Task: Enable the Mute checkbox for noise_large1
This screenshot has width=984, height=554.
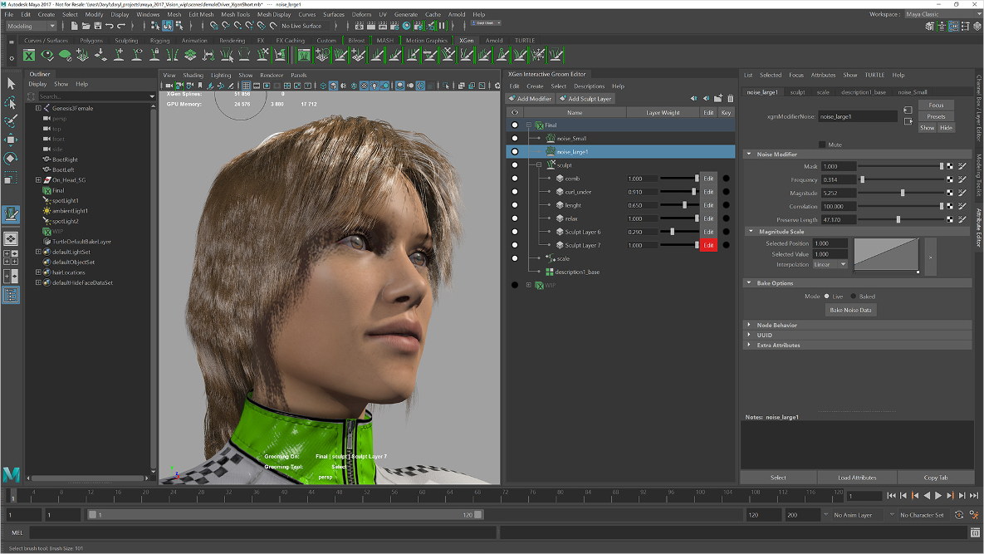Action: (823, 144)
